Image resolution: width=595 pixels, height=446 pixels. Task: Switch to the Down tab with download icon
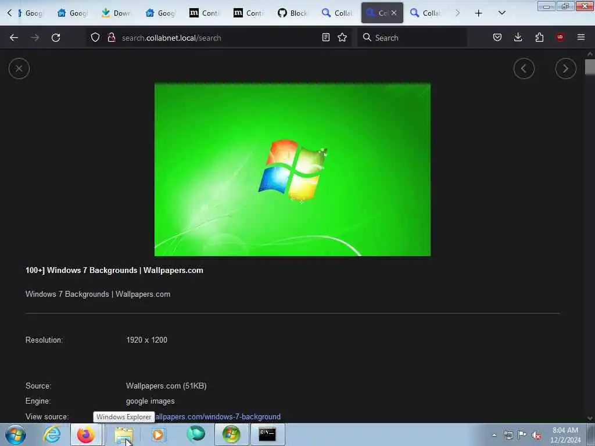(116, 13)
